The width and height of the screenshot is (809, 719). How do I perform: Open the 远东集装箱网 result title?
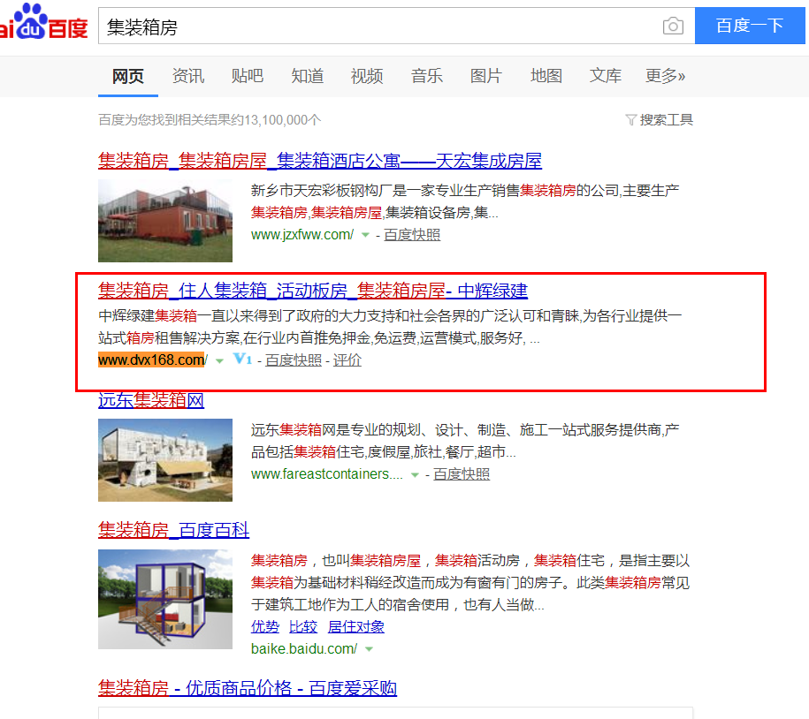point(151,400)
